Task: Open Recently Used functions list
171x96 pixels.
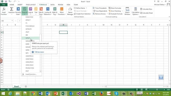Action: (18, 11)
